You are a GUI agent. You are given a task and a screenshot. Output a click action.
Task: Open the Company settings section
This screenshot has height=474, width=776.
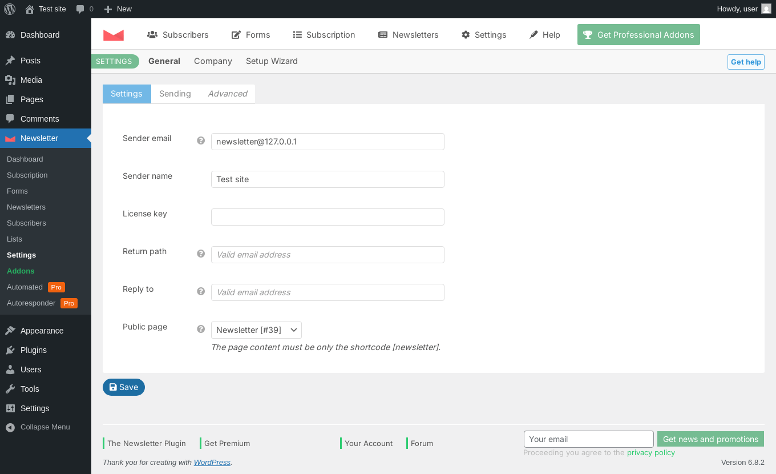pos(213,61)
